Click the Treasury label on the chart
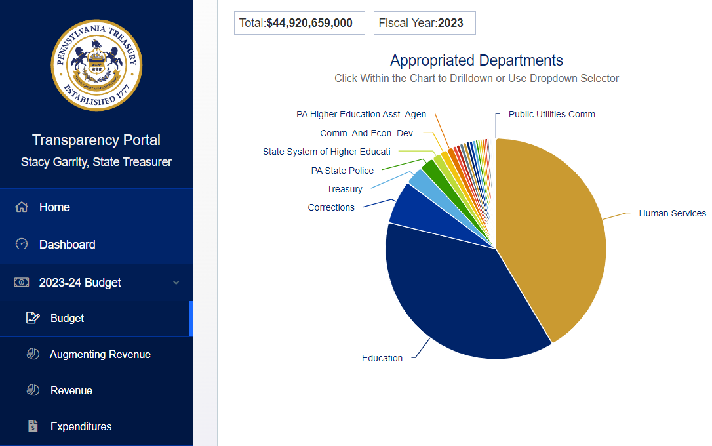The image size is (712, 446). point(344,189)
